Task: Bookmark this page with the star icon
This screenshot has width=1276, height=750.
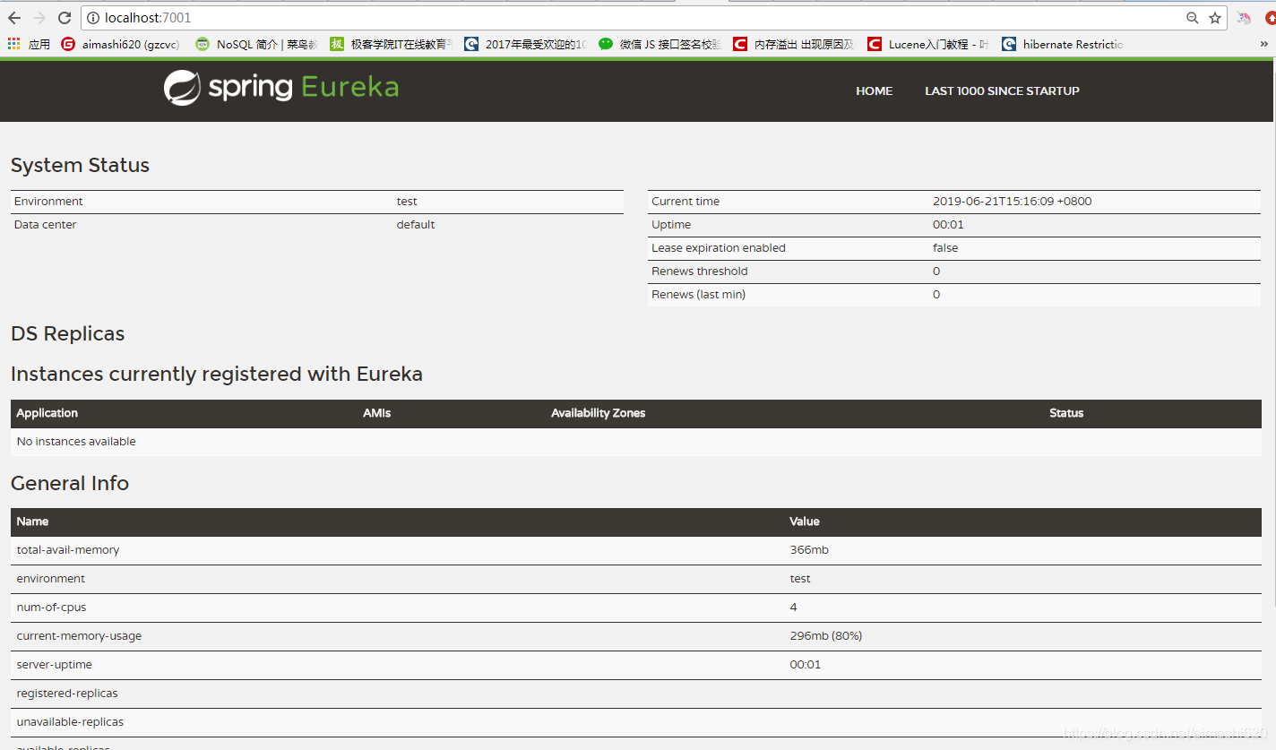Action: point(1215,18)
